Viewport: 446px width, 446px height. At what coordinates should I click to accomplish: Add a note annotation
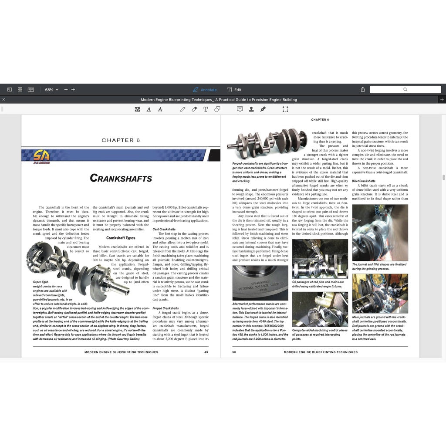240,109
